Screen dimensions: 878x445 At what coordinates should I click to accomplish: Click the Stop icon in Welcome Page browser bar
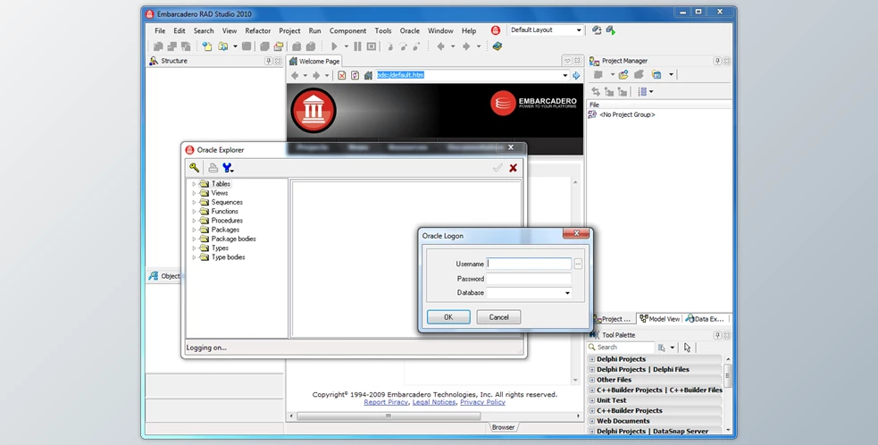[x=341, y=75]
